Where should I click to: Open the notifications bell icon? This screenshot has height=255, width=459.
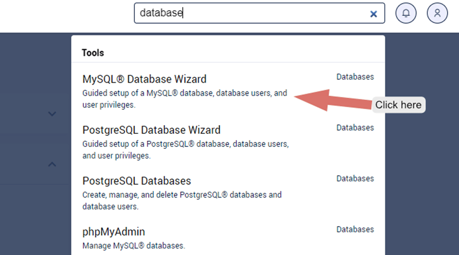click(406, 13)
